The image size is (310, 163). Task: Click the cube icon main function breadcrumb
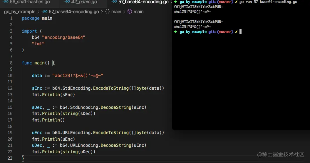135,12
